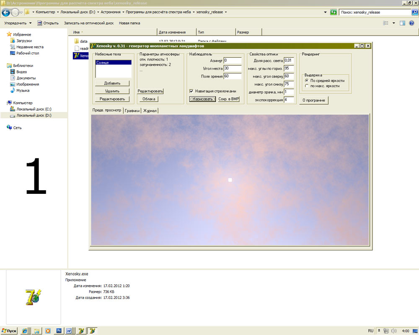419x335 pixels.
Task: Open the view options dropdown arrow
Action: tap(393, 23)
